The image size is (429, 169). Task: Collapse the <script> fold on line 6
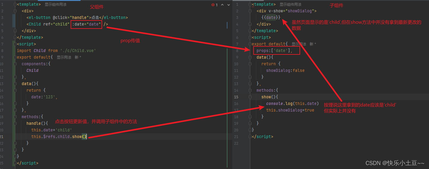click(250, 38)
